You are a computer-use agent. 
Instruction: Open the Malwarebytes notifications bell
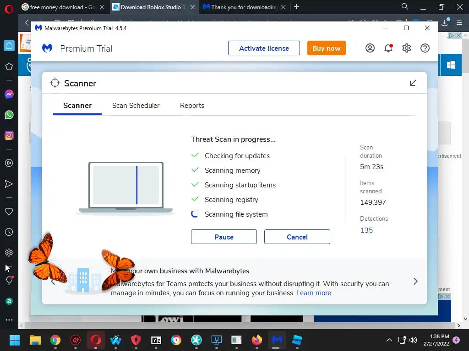[388, 48]
